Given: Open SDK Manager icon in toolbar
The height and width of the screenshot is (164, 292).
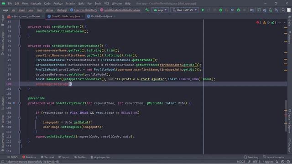Looking at the screenshot, I should 276,10.
